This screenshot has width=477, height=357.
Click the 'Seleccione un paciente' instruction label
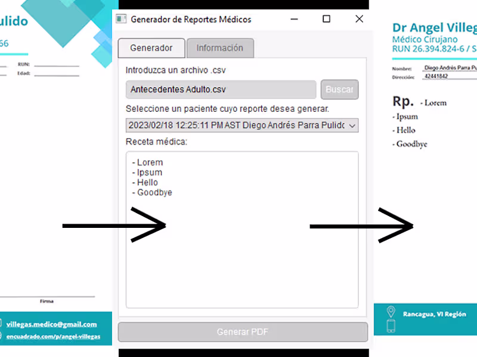(227, 109)
